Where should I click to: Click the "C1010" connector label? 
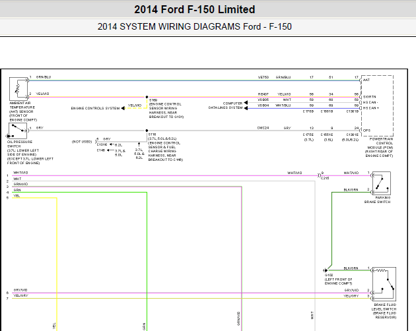click(x=102, y=144)
